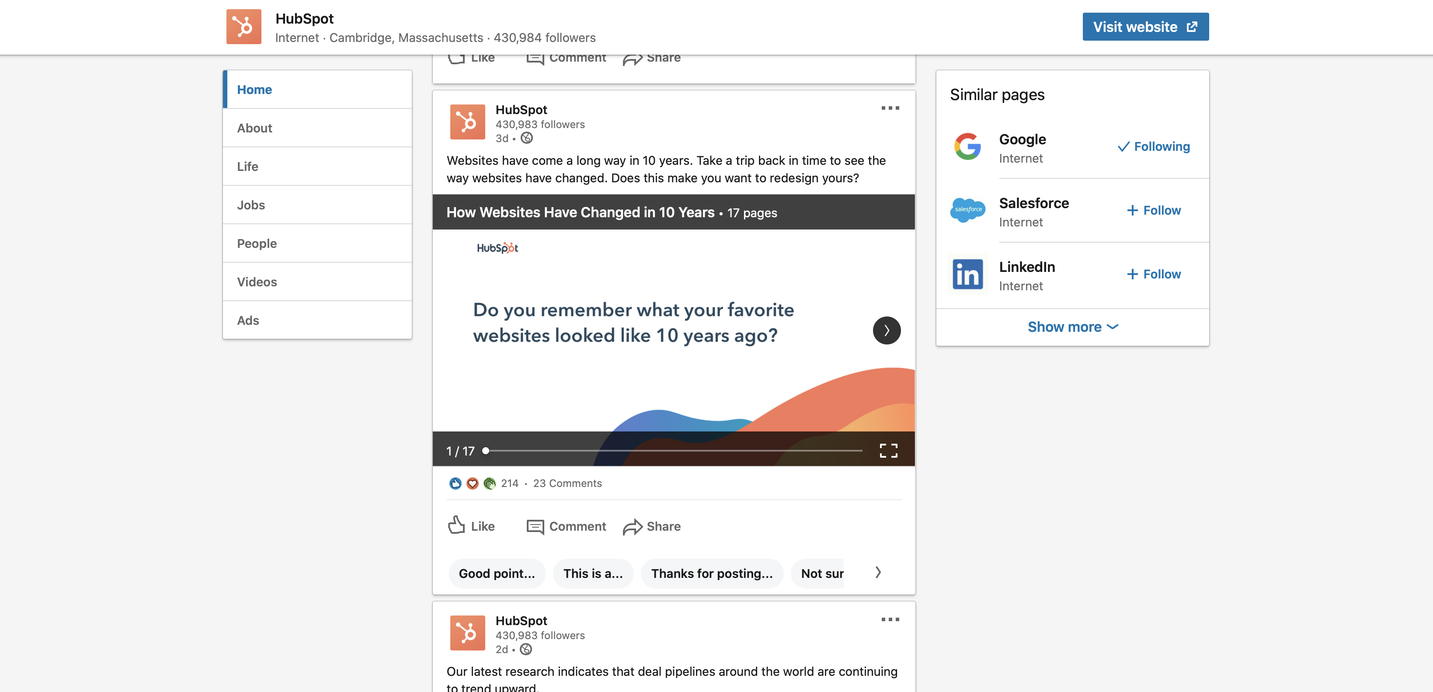Click the Share arrow icon under the websites post
This screenshot has height=692, width=1433.
(633, 527)
